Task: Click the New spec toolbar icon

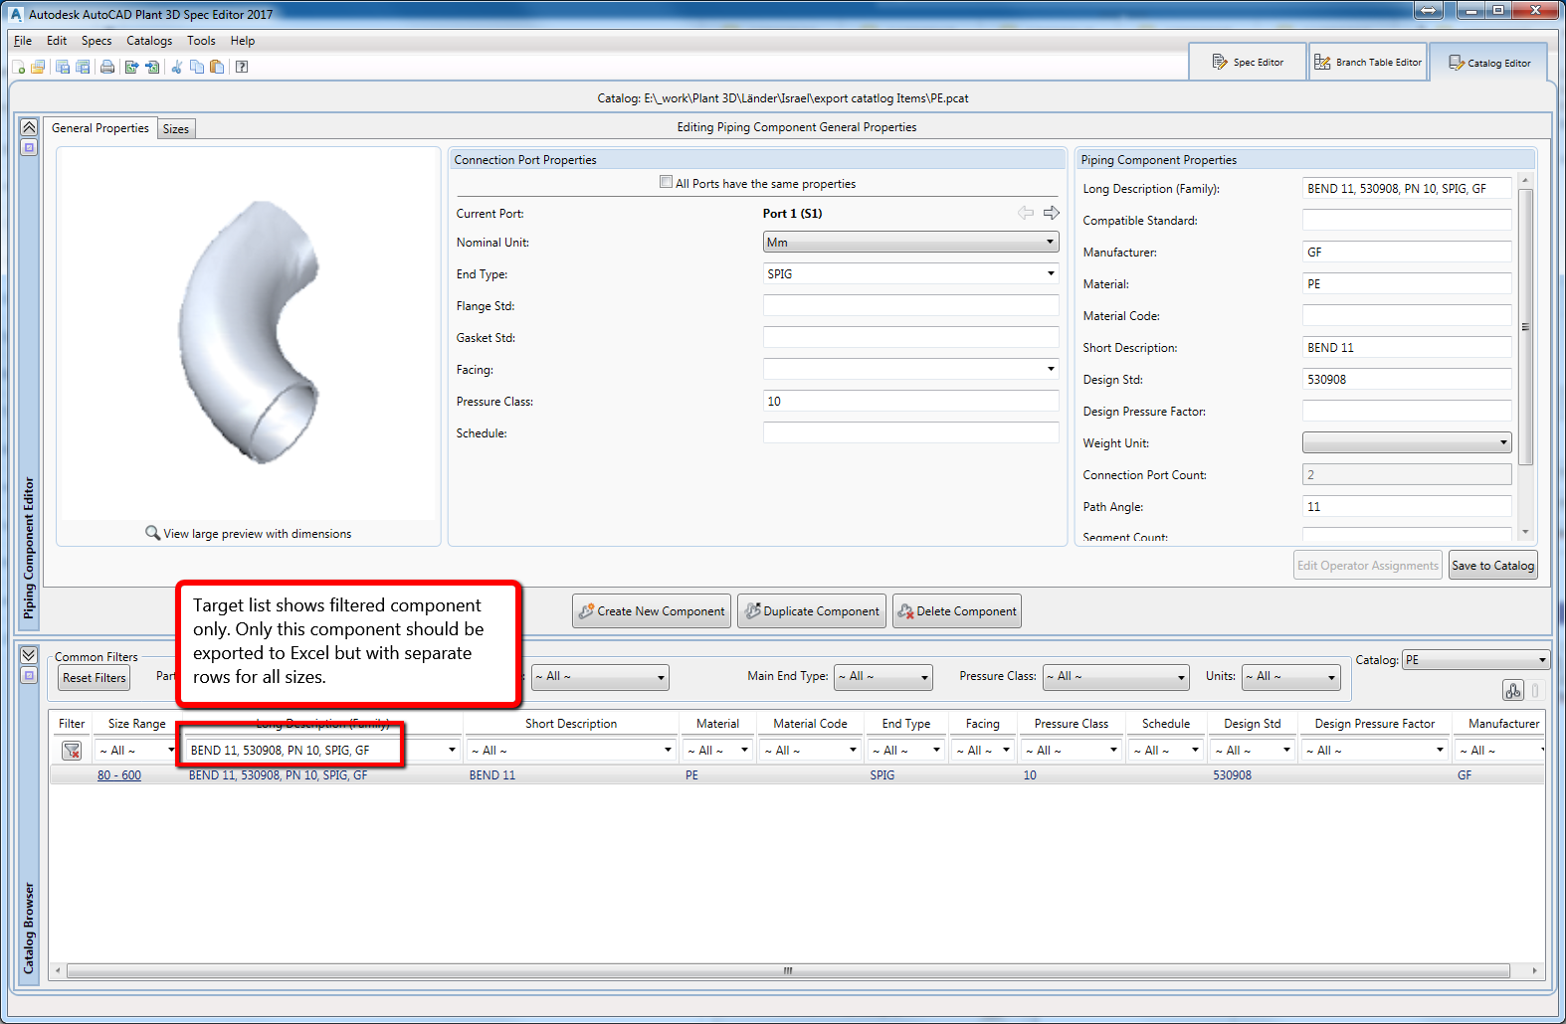Action: point(19,67)
